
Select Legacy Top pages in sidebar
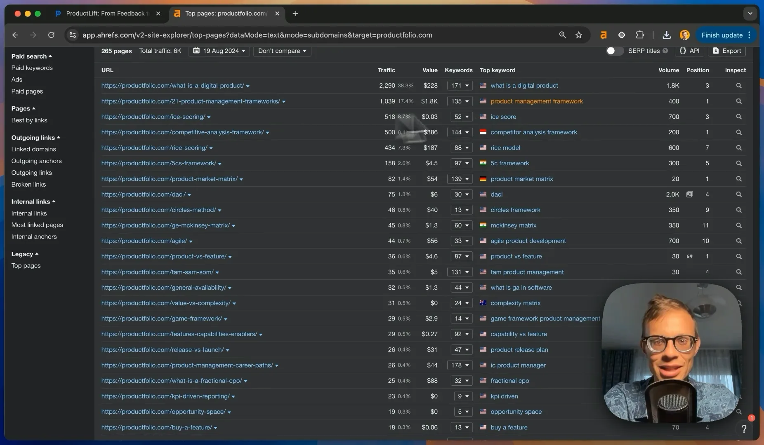[26, 265]
